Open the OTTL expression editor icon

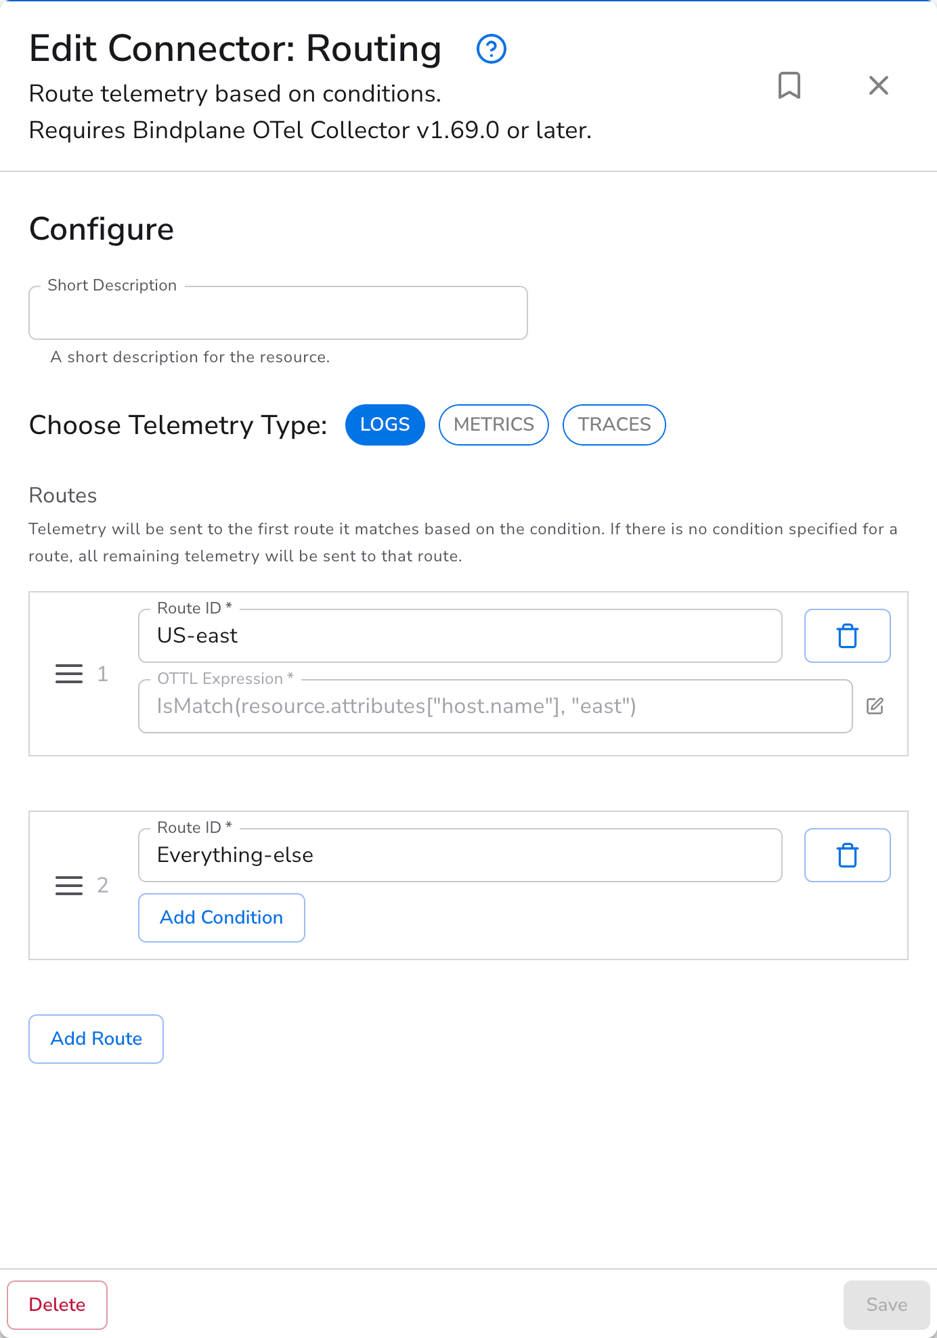(875, 706)
